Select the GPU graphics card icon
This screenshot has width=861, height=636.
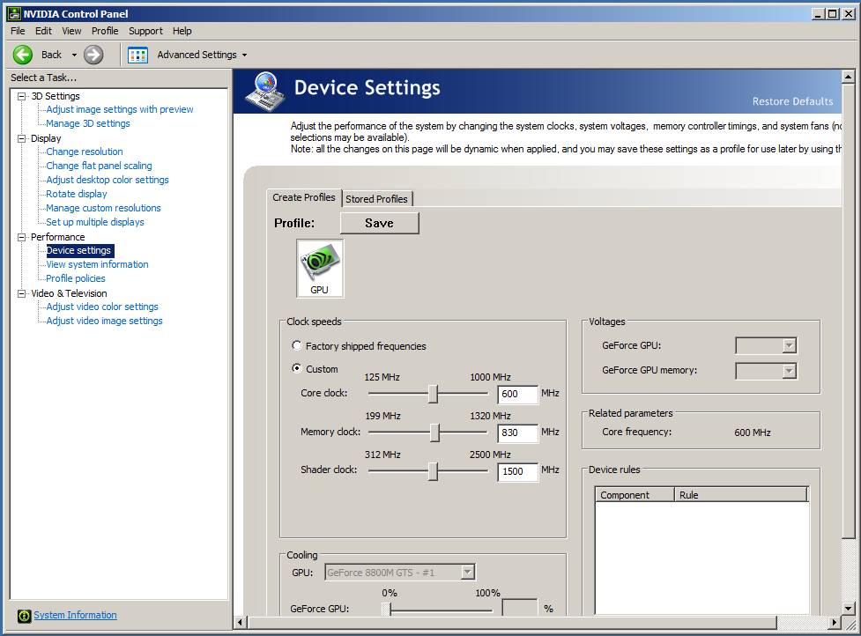pos(320,269)
